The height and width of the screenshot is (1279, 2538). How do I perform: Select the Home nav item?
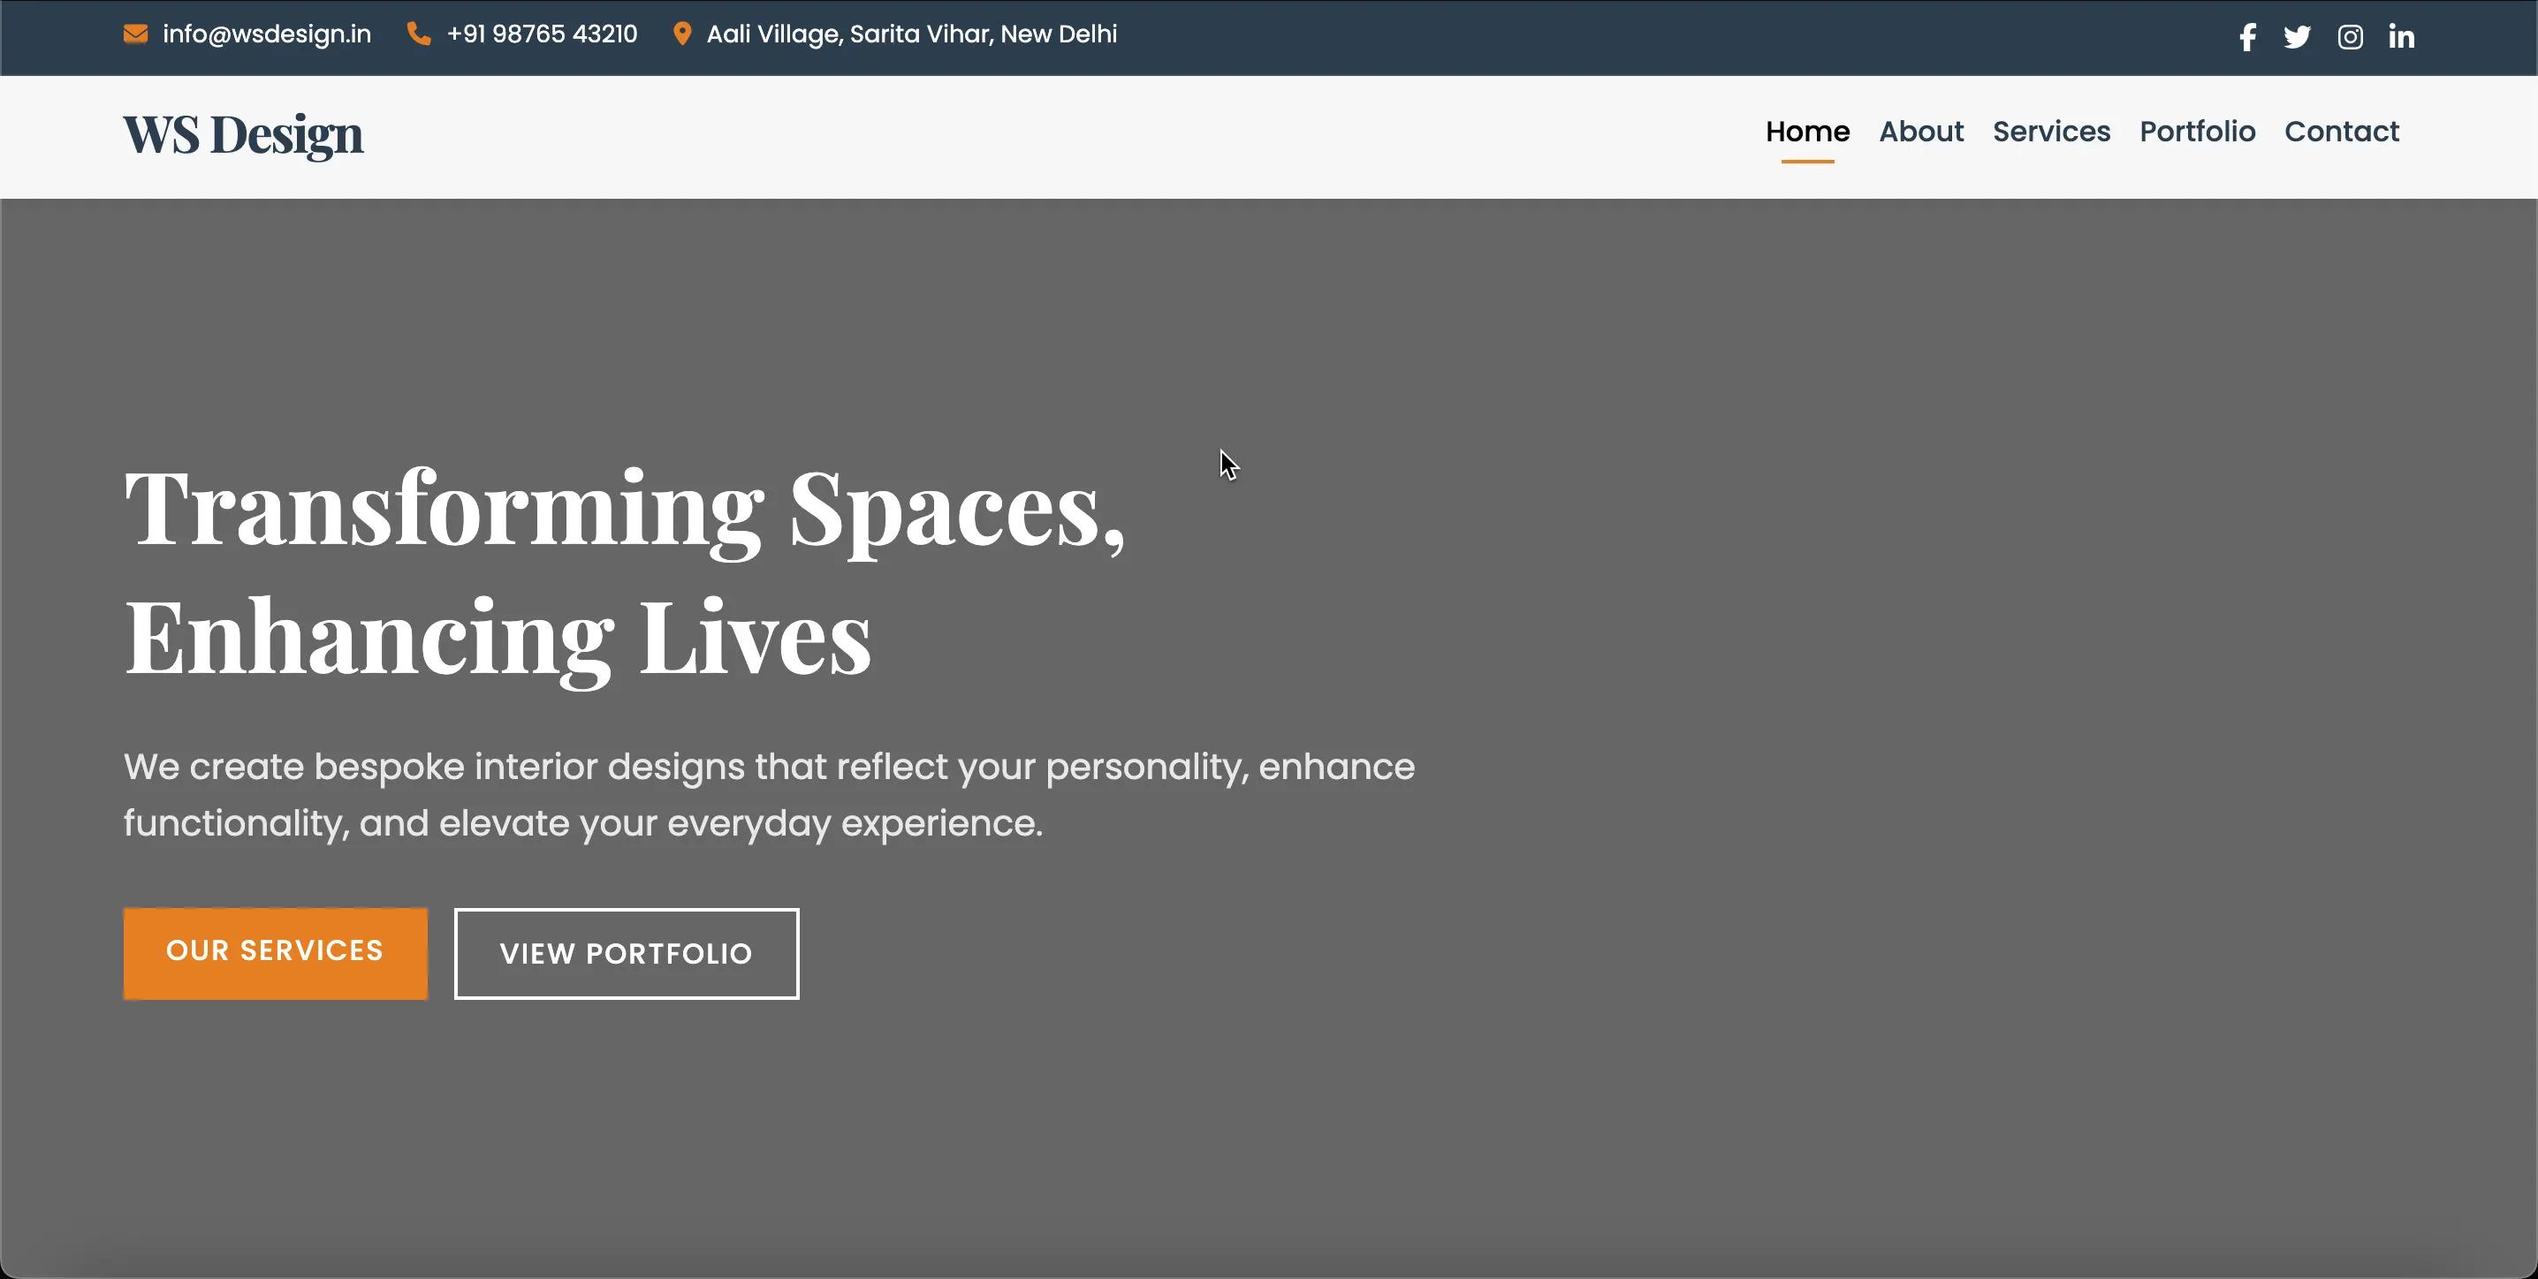point(1807,131)
